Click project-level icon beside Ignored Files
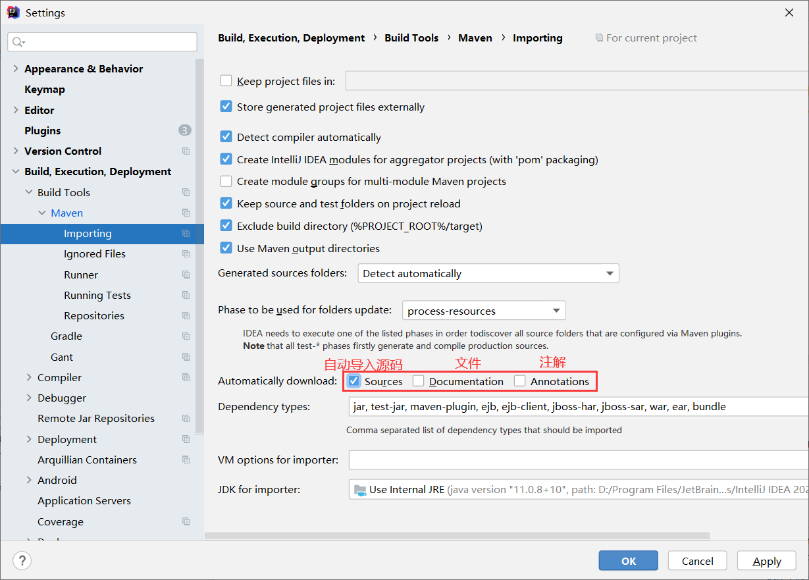The image size is (809, 580). coord(186,254)
